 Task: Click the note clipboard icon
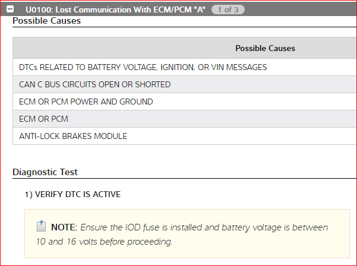pyautogui.click(x=41, y=226)
